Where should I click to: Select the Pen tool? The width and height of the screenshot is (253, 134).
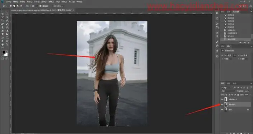(3, 38)
